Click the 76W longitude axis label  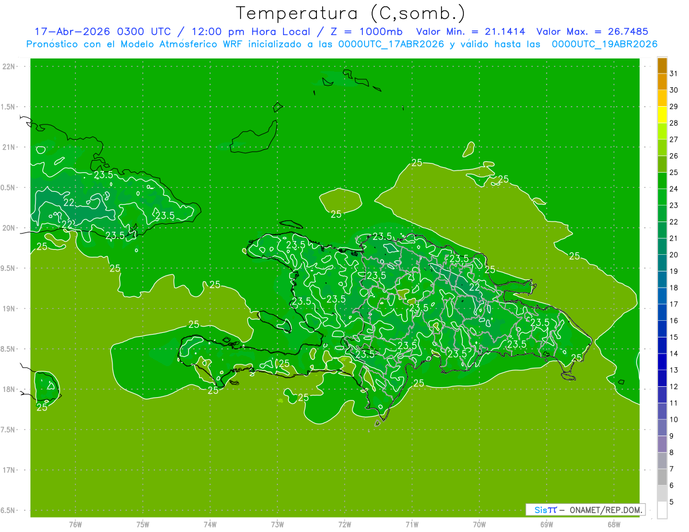[x=75, y=525]
